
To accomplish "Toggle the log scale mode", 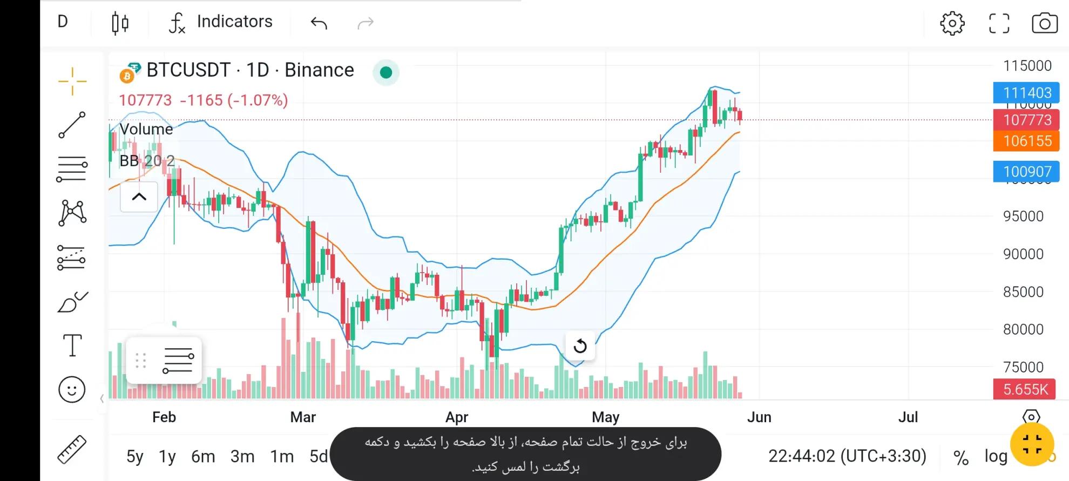I will tap(996, 457).
